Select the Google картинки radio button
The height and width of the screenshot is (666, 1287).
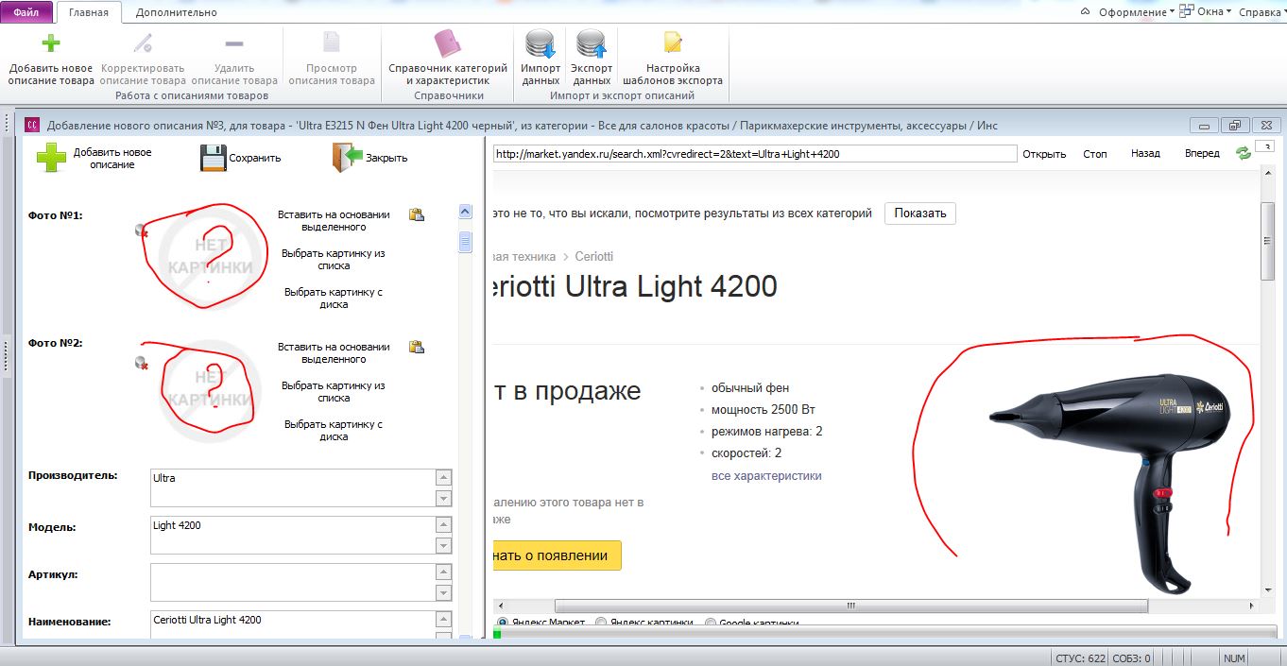click(x=711, y=623)
